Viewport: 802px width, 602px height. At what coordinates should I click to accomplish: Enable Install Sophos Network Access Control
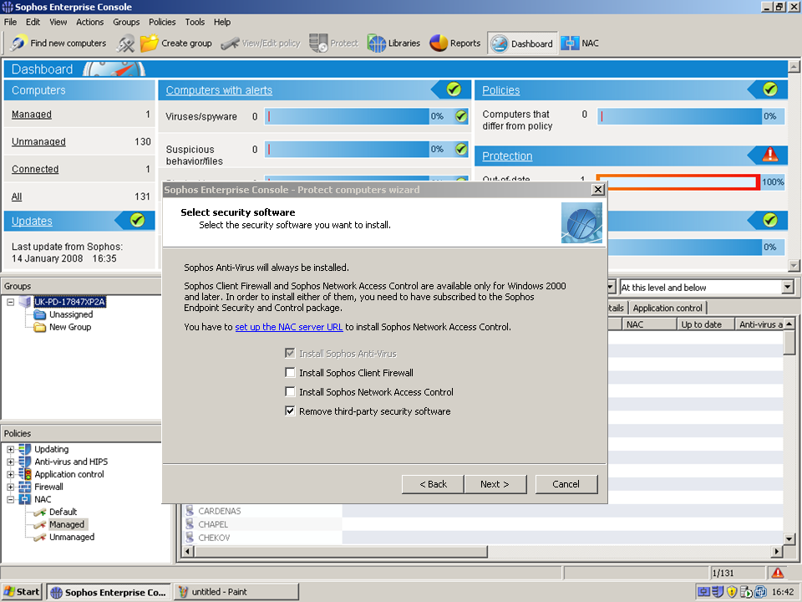pyautogui.click(x=290, y=391)
